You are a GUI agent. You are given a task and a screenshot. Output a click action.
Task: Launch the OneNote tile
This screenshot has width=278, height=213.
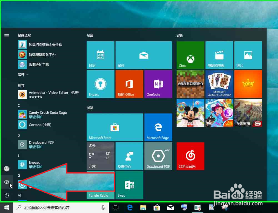158,84
